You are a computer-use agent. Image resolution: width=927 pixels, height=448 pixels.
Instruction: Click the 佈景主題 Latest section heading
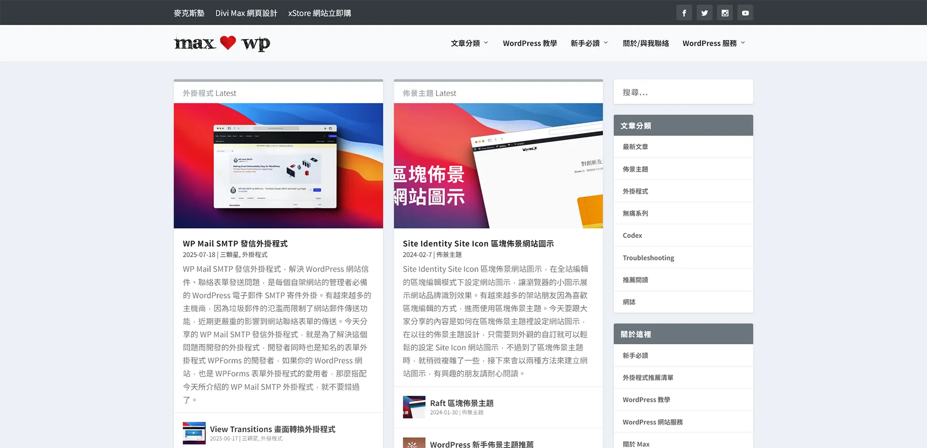click(429, 93)
